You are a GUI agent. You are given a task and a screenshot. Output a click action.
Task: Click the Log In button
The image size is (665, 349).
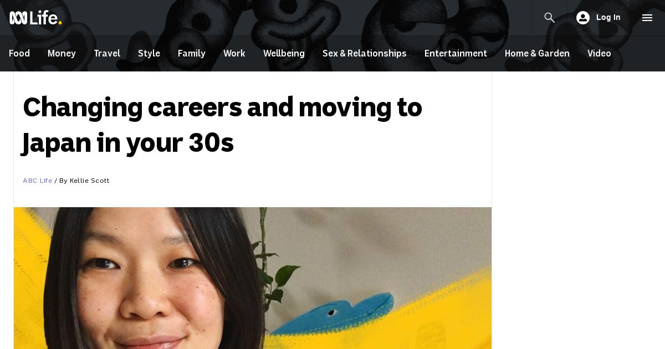[x=598, y=18]
